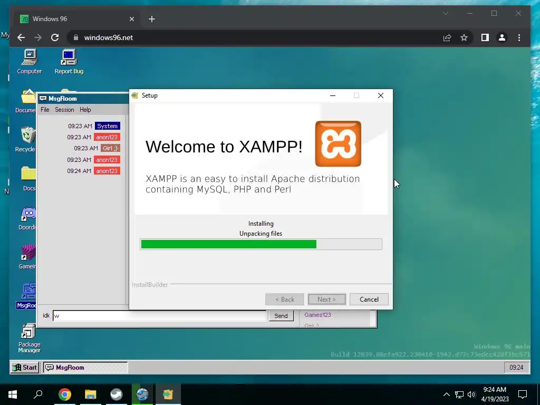
Task: Open the Report Bug desktop icon
Action: tap(69, 62)
